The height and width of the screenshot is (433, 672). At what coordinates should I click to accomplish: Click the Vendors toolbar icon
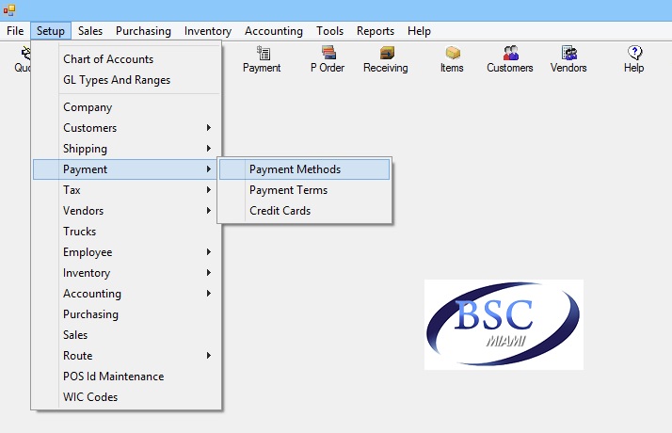click(568, 59)
